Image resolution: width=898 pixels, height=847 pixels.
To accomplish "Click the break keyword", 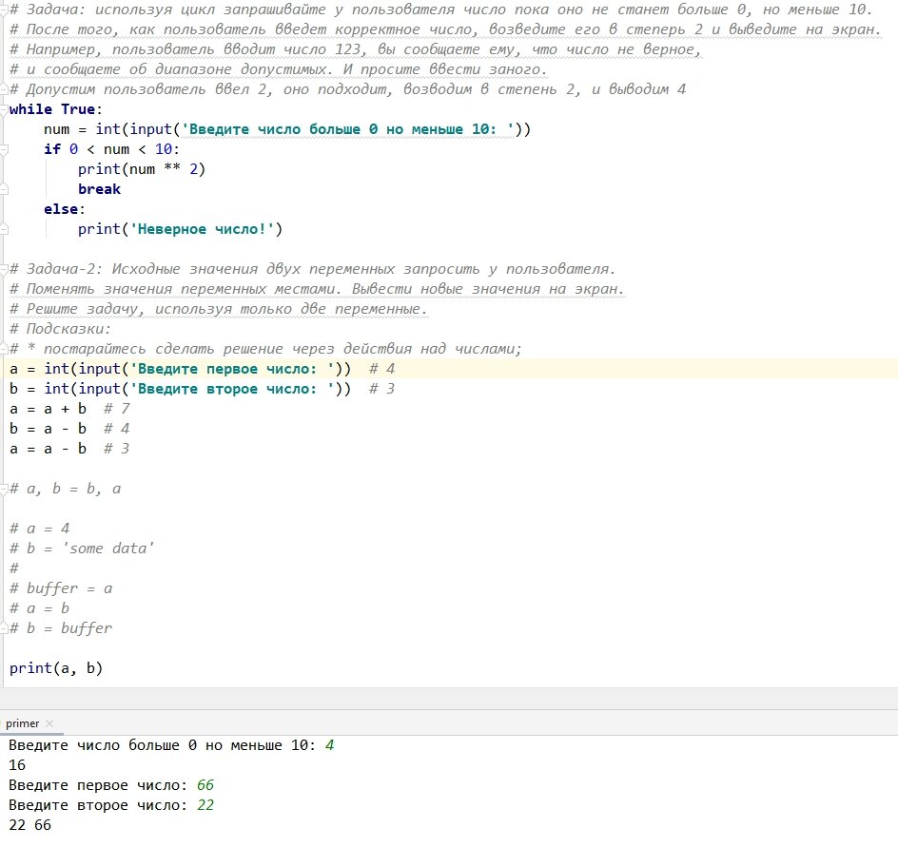I will coord(99,189).
